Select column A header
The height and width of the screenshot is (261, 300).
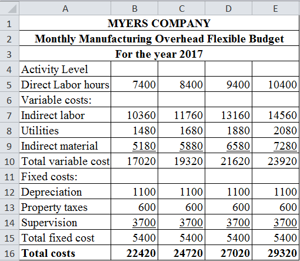click(65, 8)
